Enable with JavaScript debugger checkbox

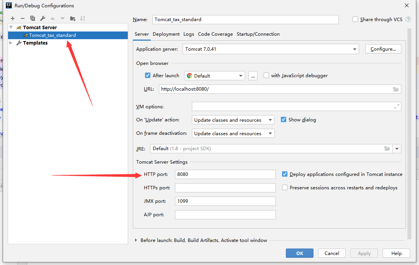pos(266,75)
